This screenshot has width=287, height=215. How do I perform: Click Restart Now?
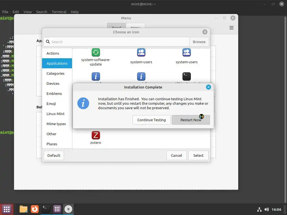(191, 120)
